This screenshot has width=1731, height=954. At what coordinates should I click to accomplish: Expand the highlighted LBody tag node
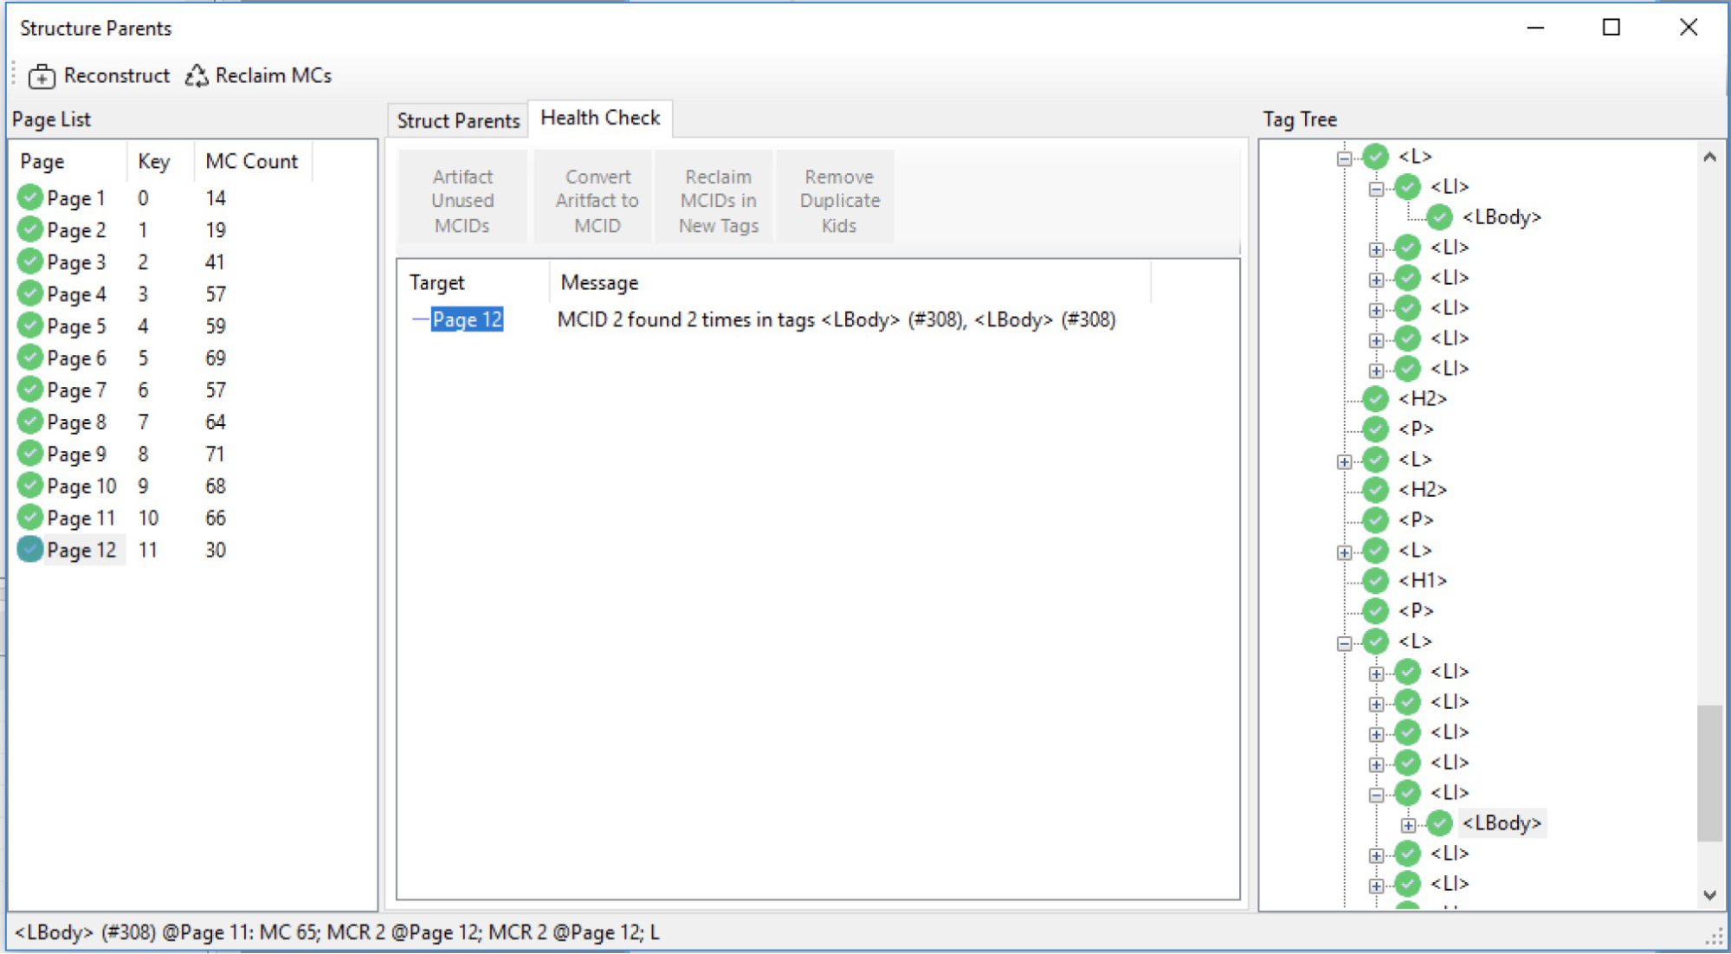[1408, 824]
